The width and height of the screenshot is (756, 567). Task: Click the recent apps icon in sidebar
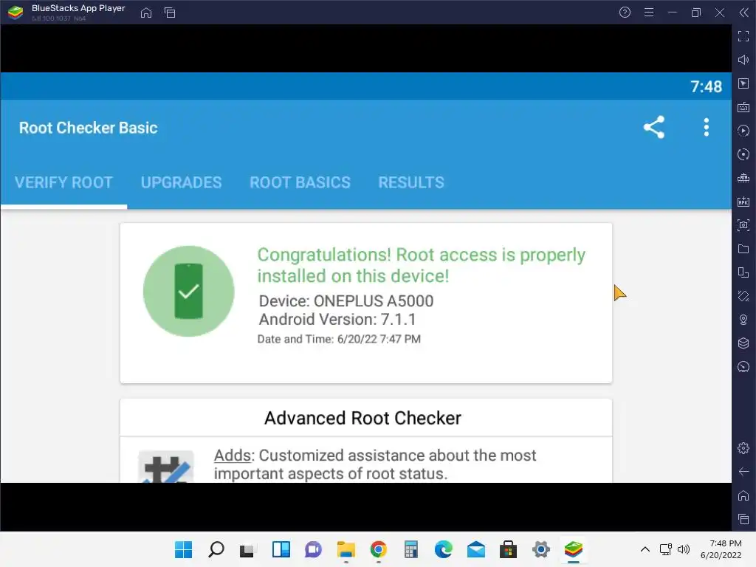743,519
